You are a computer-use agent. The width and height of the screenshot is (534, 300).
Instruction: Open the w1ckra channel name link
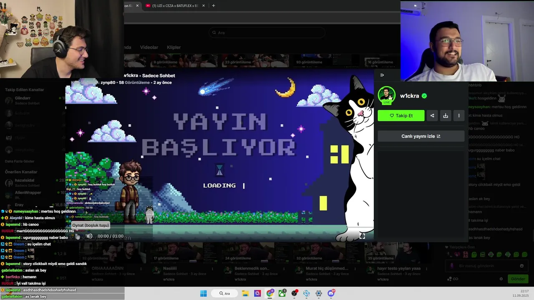tap(409, 96)
